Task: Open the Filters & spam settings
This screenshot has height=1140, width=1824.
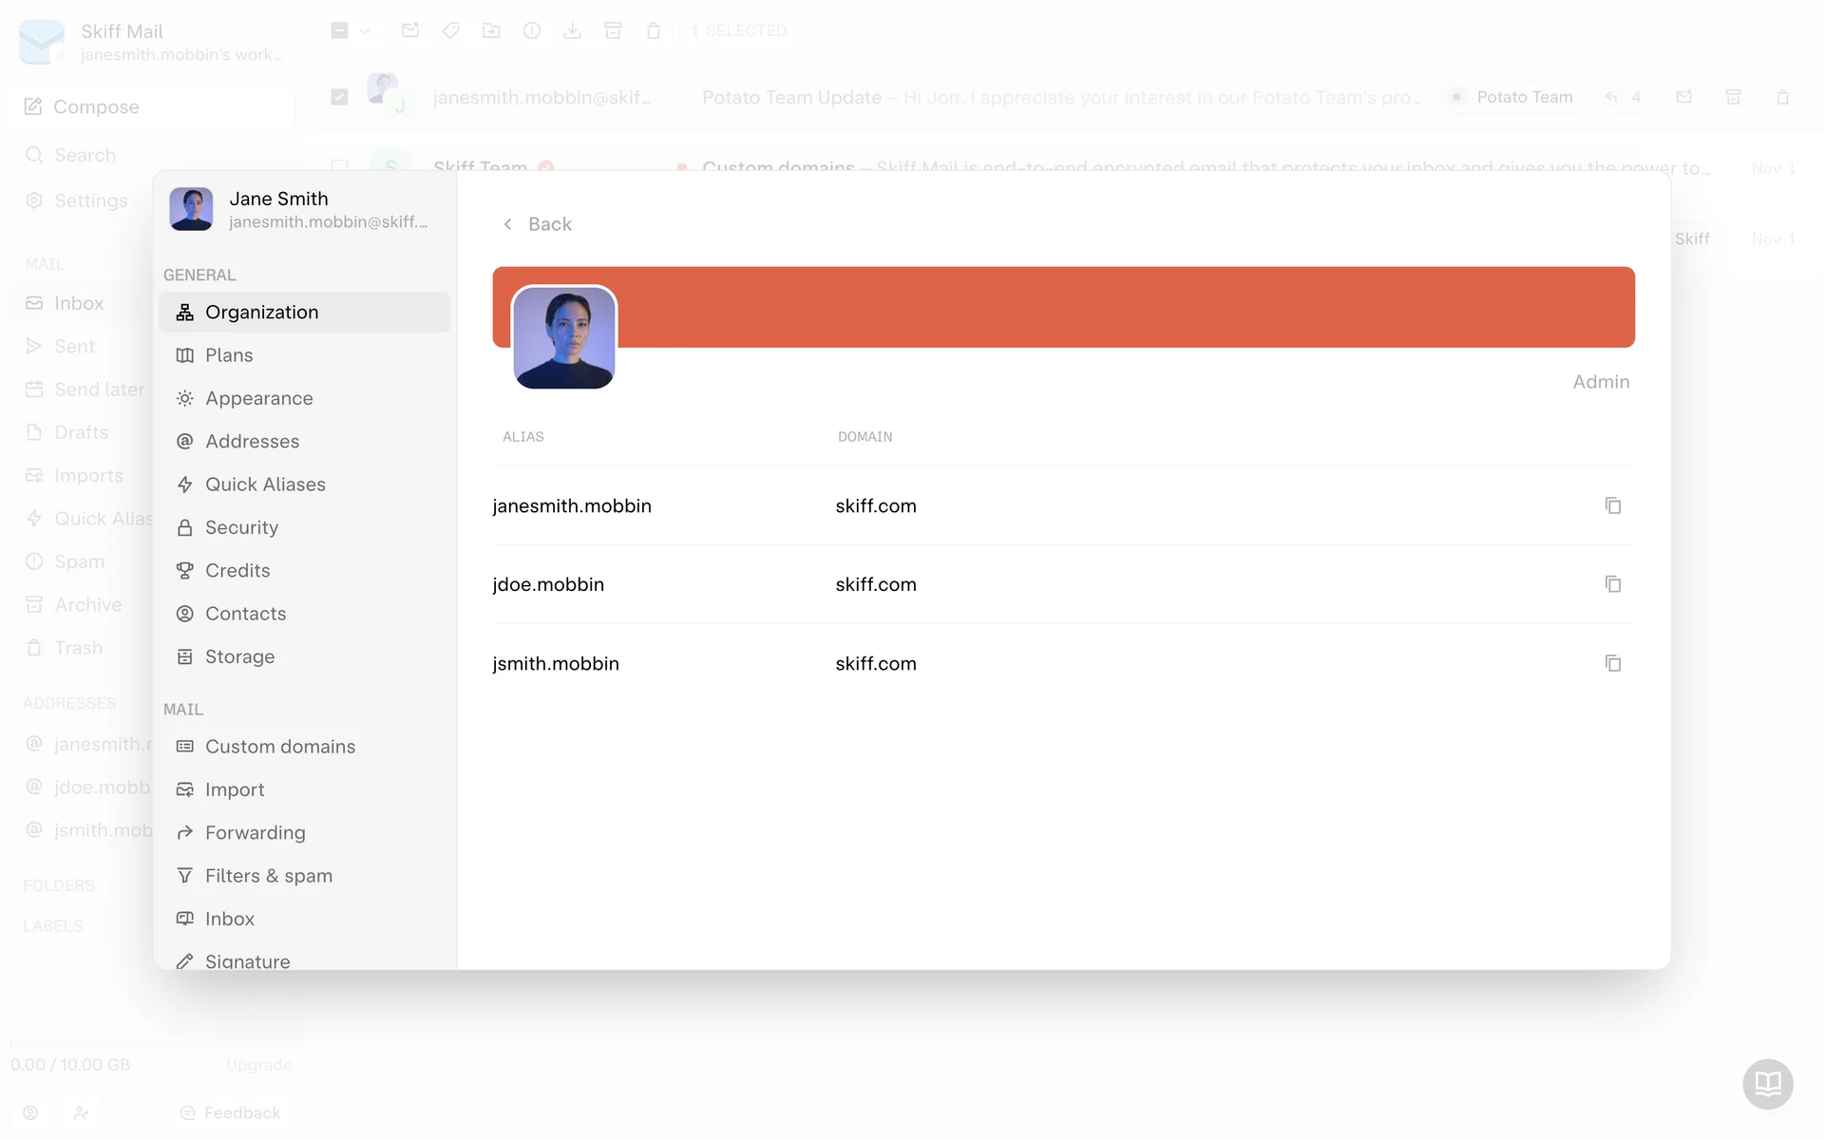Action: click(268, 876)
